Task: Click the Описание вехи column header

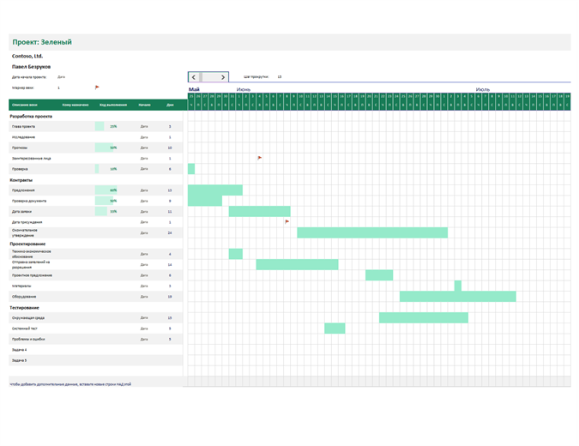Action: [25, 105]
